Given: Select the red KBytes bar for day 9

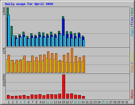Looking at the screenshot, I should (x=40, y=97).
